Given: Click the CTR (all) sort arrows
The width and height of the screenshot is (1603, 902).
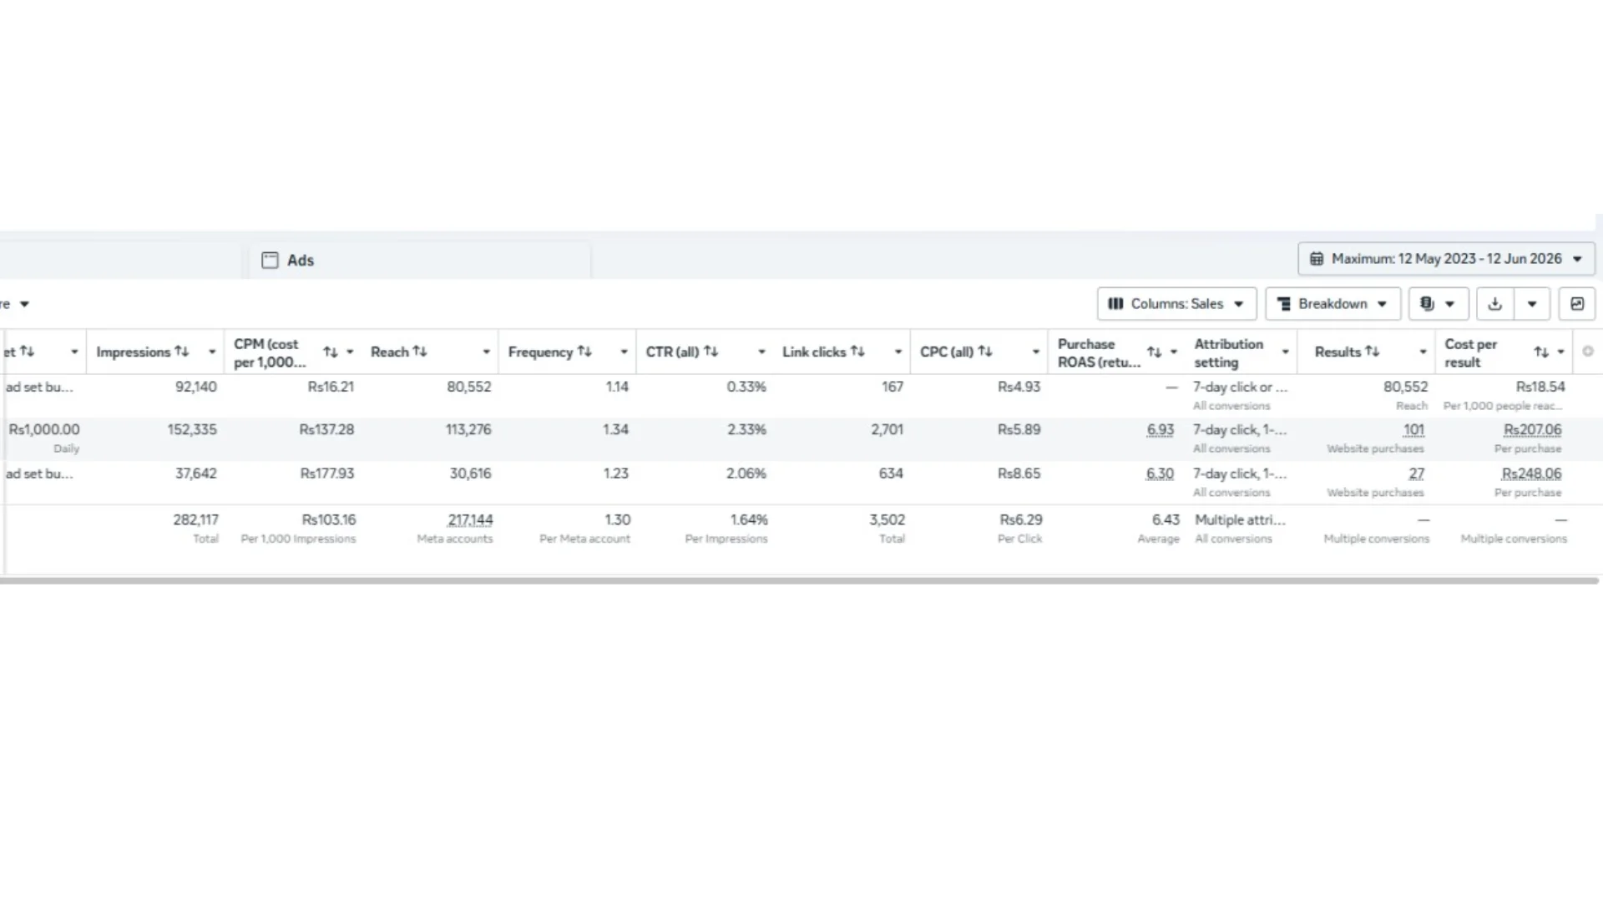Looking at the screenshot, I should click(x=710, y=352).
